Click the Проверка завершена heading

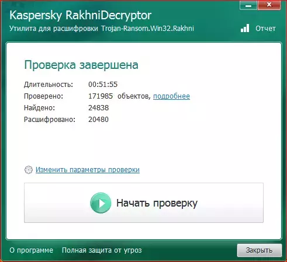(x=81, y=65)
